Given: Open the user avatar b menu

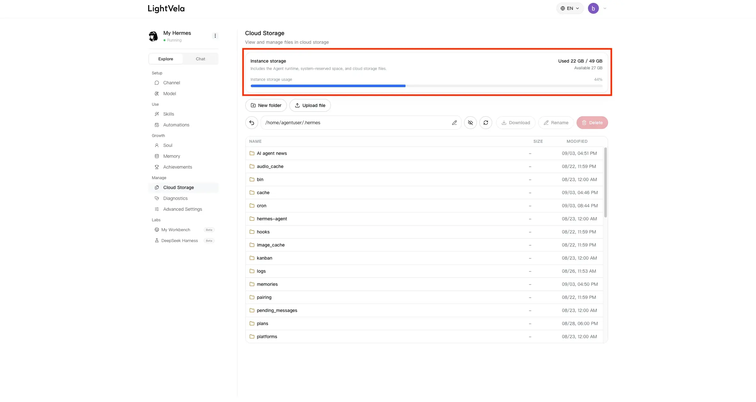Looking at the screenshot, I should point(593,8).
